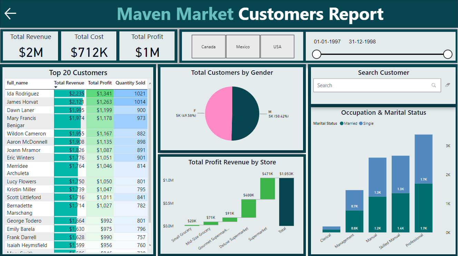Select the Clerical bar
The width and height of the screenshot is (458, 256).
331,229
